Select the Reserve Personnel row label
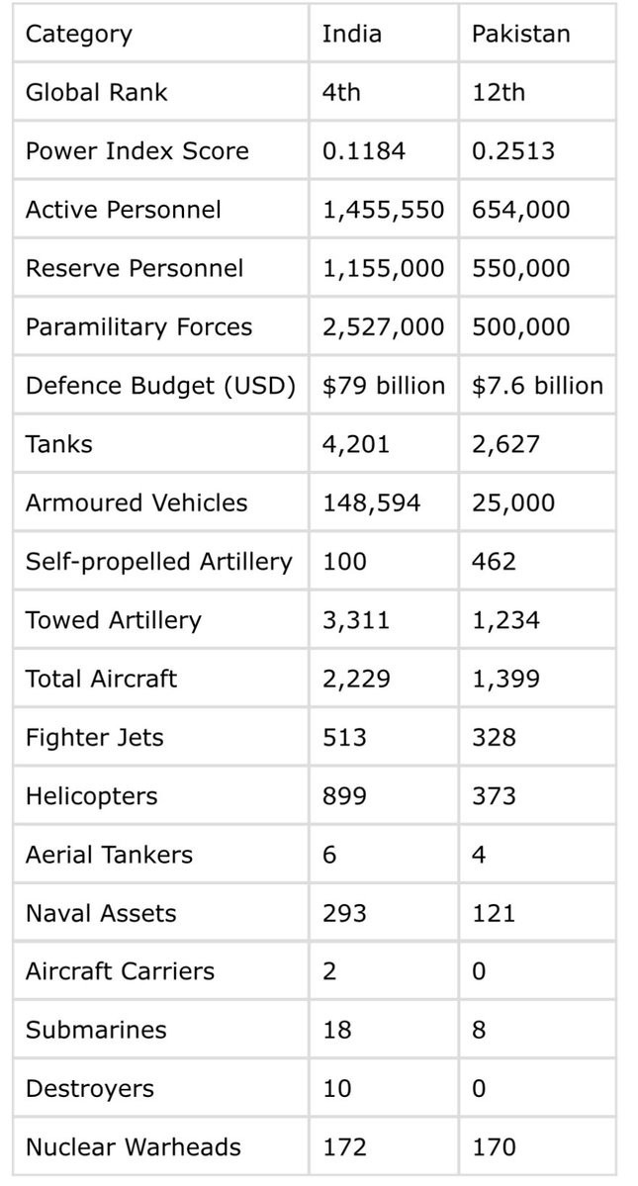 pos(134,268)
